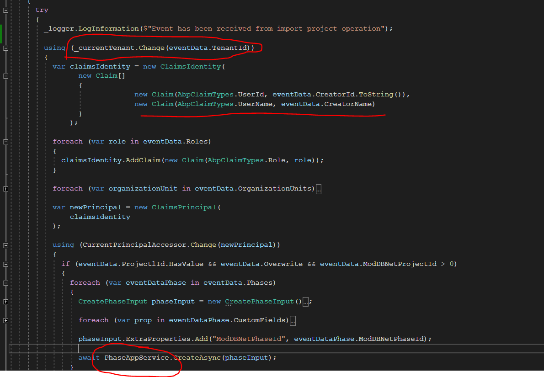Collapse the var newPrincipal statement
Screen dimensions: 544x377
(x=5, y=207)
